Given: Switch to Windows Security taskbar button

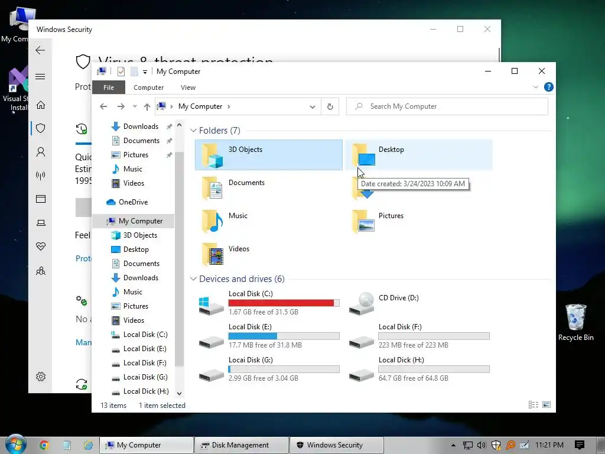Looking at the screenshot, I should click(x=336, y=445).
